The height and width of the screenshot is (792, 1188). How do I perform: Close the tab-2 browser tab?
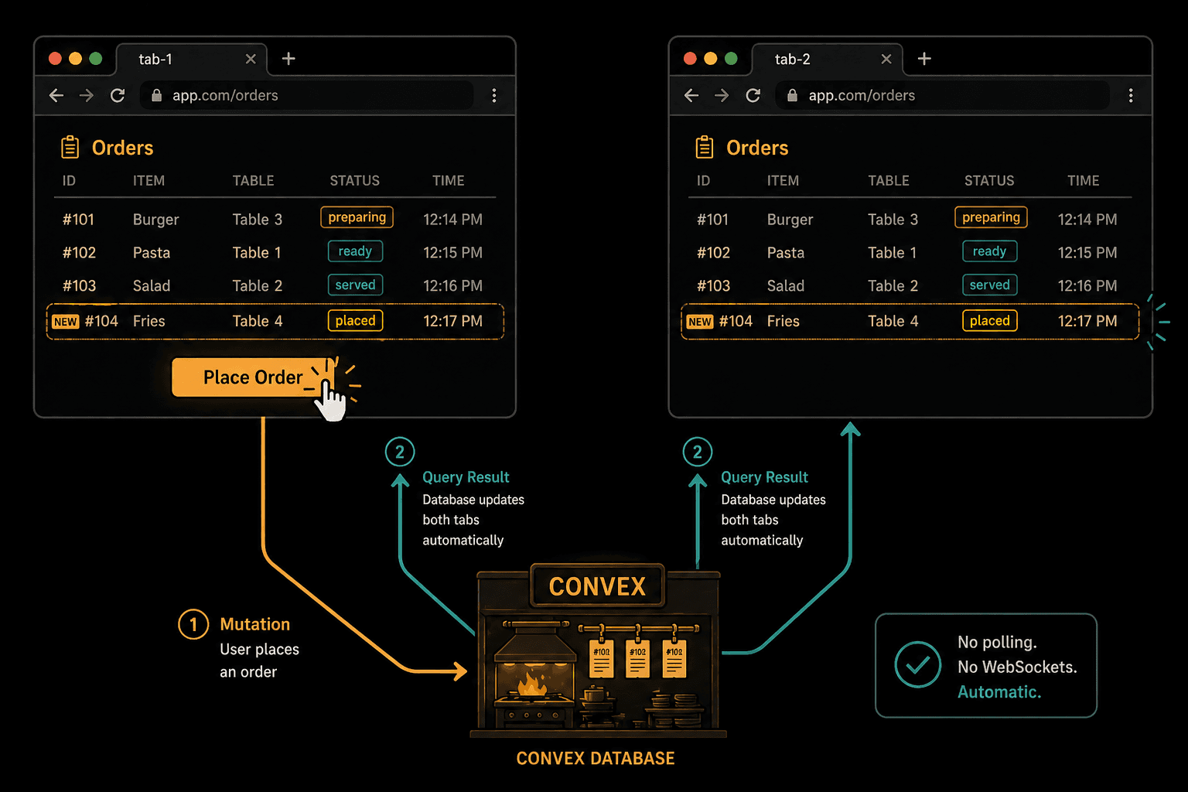point(886,59)
